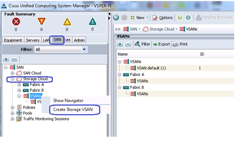The width and height of the screenshot is (235, 148).
Task: Switch to the VM tab
Action: pos(68,40)
